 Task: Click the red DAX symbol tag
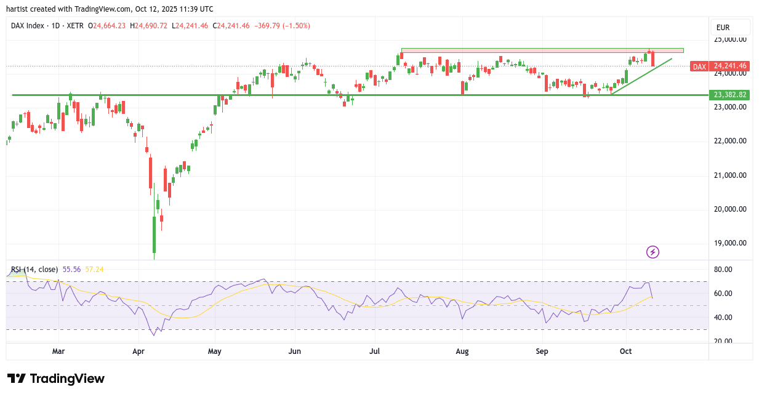pyautogui.click(x=699, y=66)
